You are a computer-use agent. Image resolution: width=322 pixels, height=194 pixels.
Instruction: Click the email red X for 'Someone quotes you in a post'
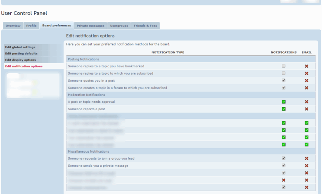(x=306, y=80)
